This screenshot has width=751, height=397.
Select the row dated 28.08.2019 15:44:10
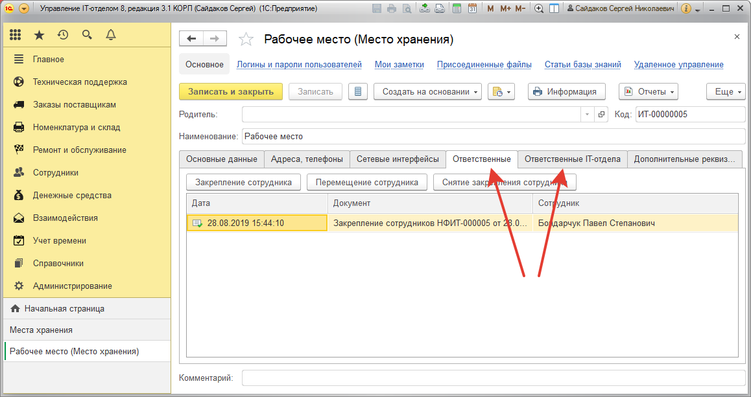click(462, 223)
